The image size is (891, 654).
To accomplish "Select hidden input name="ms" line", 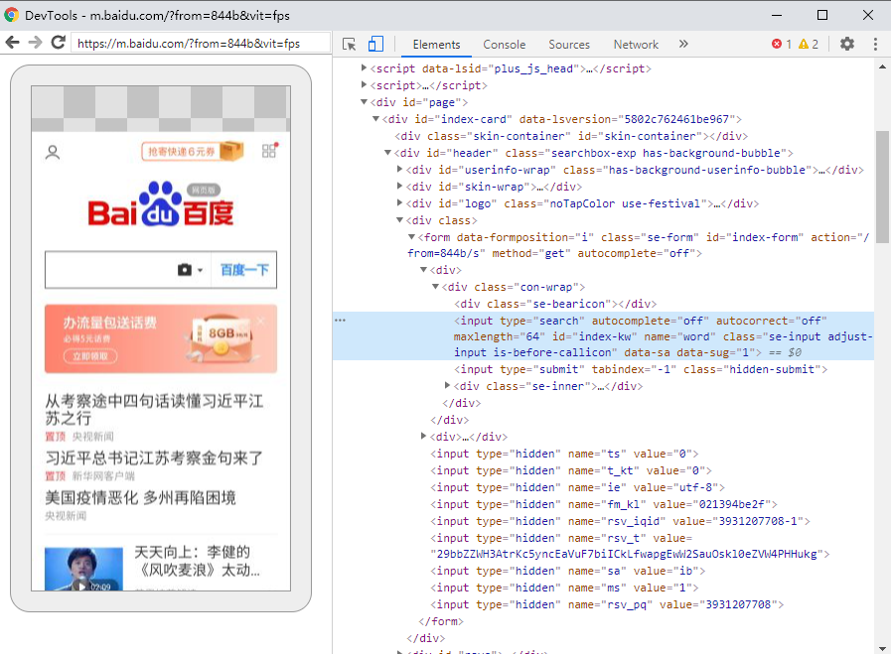I will pyautogui.click(x=564, y=588).
